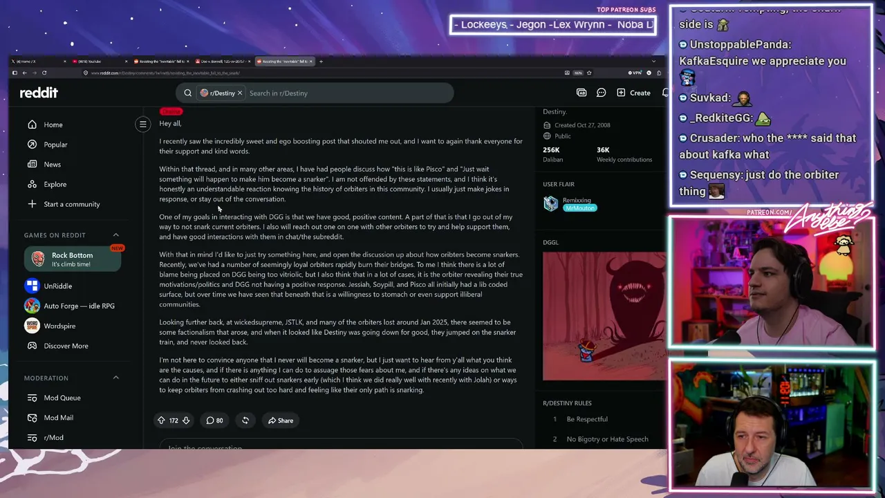885x498 pixels.
Task: Click the MrMouton user flair
Action: tap(579, 207)
